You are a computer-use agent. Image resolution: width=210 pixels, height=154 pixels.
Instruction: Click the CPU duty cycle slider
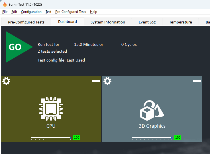click(x=51, y=138)
